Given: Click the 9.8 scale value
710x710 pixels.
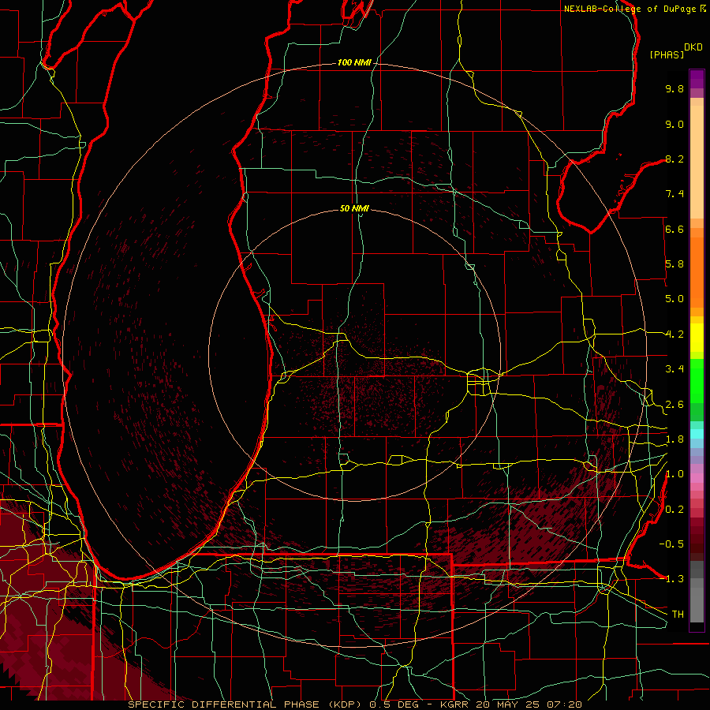Looking at the screenshot, I should tap(674, 88).
